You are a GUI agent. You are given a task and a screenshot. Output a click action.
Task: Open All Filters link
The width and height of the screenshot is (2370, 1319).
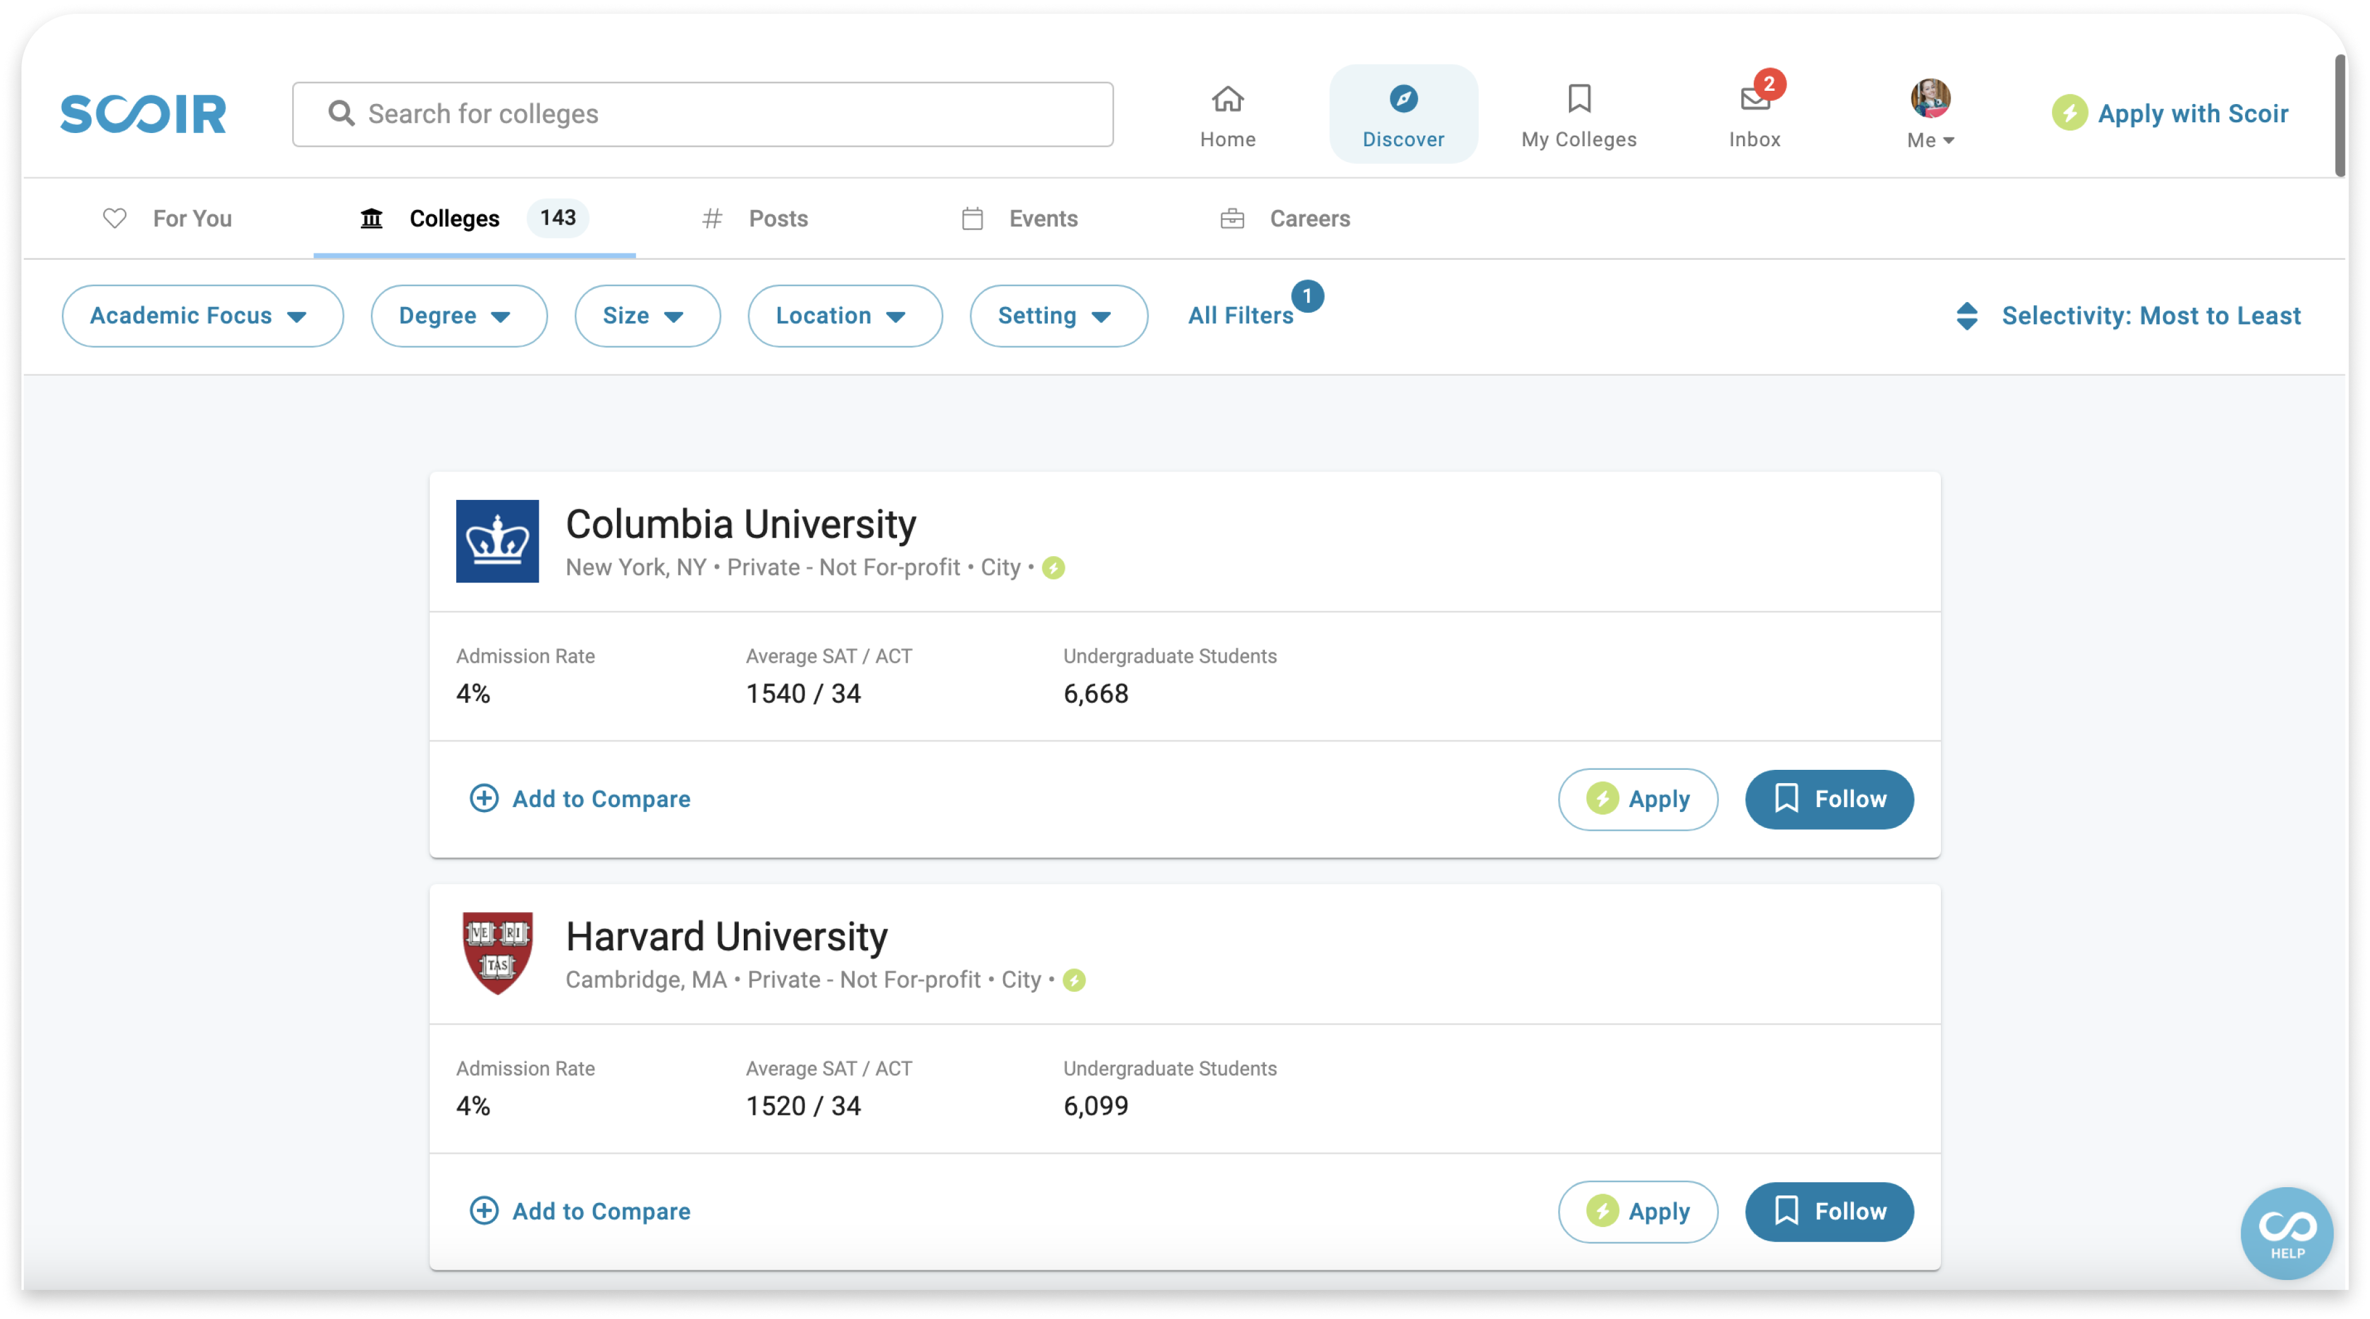[x=1240, y=315]
